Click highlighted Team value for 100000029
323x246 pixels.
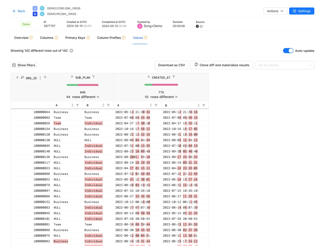pos(57,123)
